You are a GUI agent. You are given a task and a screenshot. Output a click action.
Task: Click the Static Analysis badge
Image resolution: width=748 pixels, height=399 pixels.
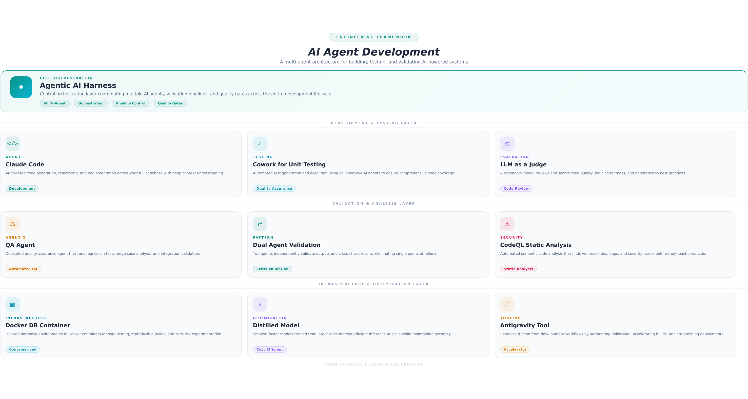pos(518,269)
